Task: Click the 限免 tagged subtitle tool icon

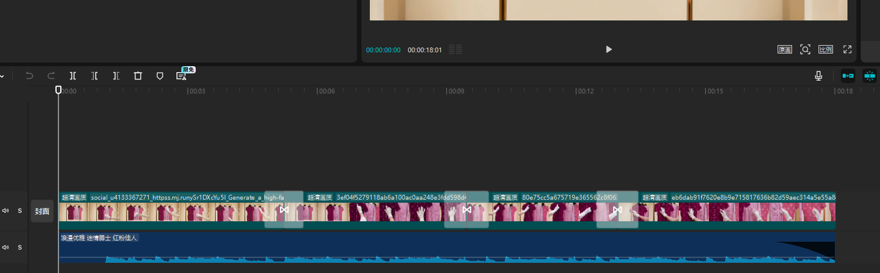Action: (x=181, y=76)
